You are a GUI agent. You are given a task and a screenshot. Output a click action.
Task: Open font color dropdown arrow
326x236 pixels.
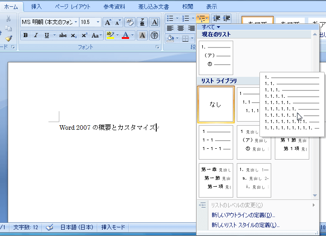click(132, 35)
